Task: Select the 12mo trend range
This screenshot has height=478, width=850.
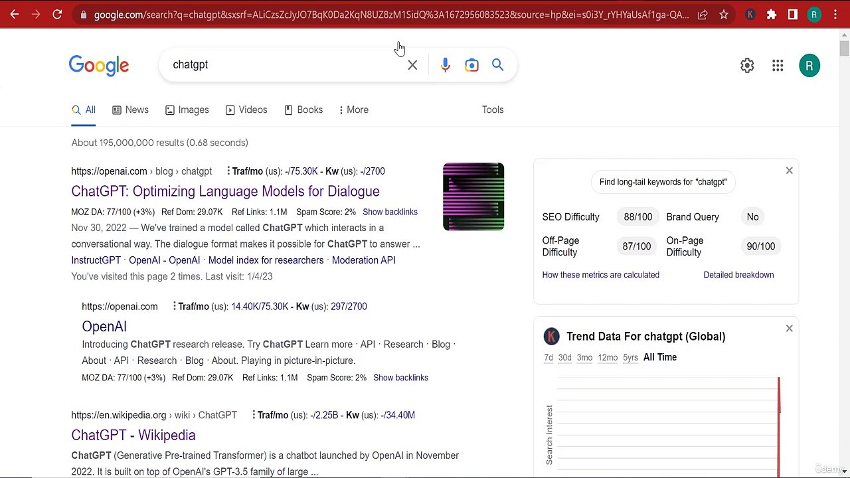Action: [608, 357]
